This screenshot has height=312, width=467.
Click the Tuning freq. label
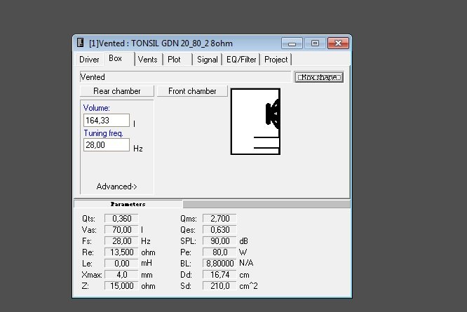pyautogui.click(x=103, y=133)
